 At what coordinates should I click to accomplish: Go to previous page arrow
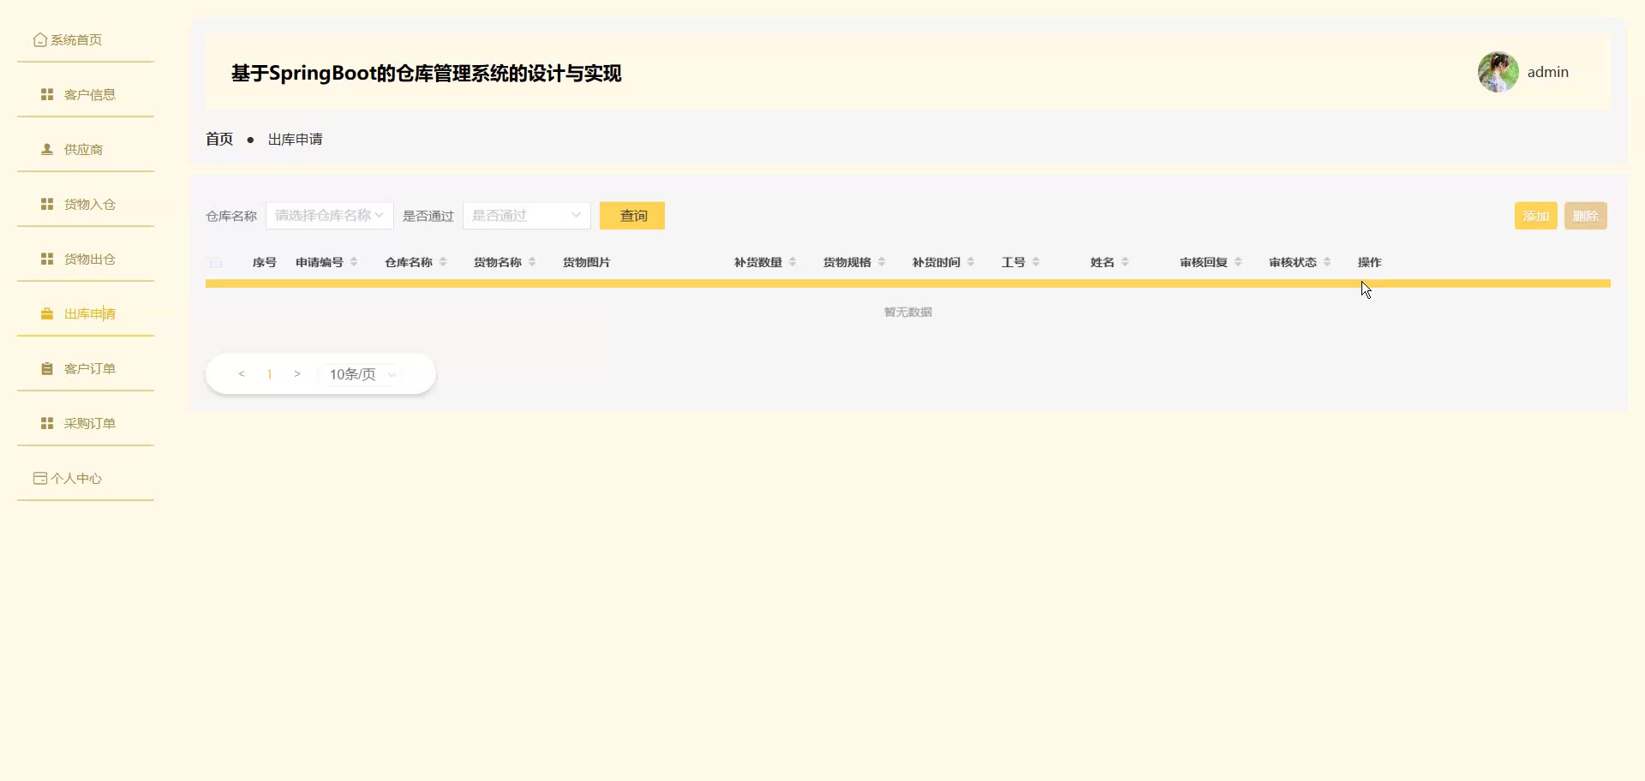coord(242,374)
